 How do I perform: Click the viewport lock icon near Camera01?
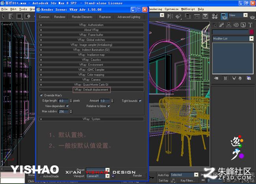click(x=113, y=176)
